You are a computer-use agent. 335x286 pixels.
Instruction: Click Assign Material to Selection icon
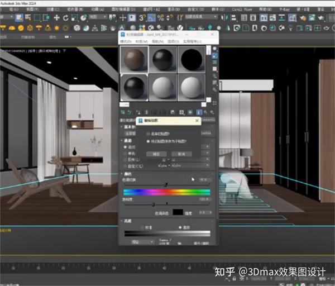pos(138,112)
